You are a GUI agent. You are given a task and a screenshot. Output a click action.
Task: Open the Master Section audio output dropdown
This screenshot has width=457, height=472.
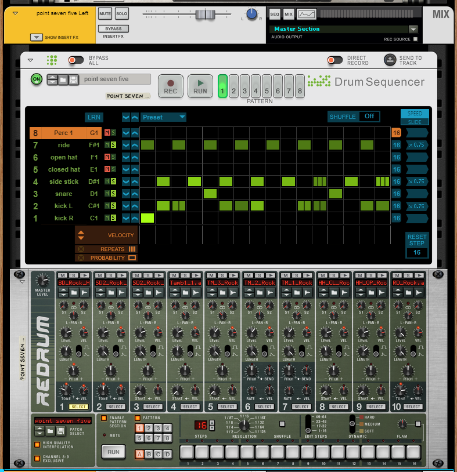413,29
